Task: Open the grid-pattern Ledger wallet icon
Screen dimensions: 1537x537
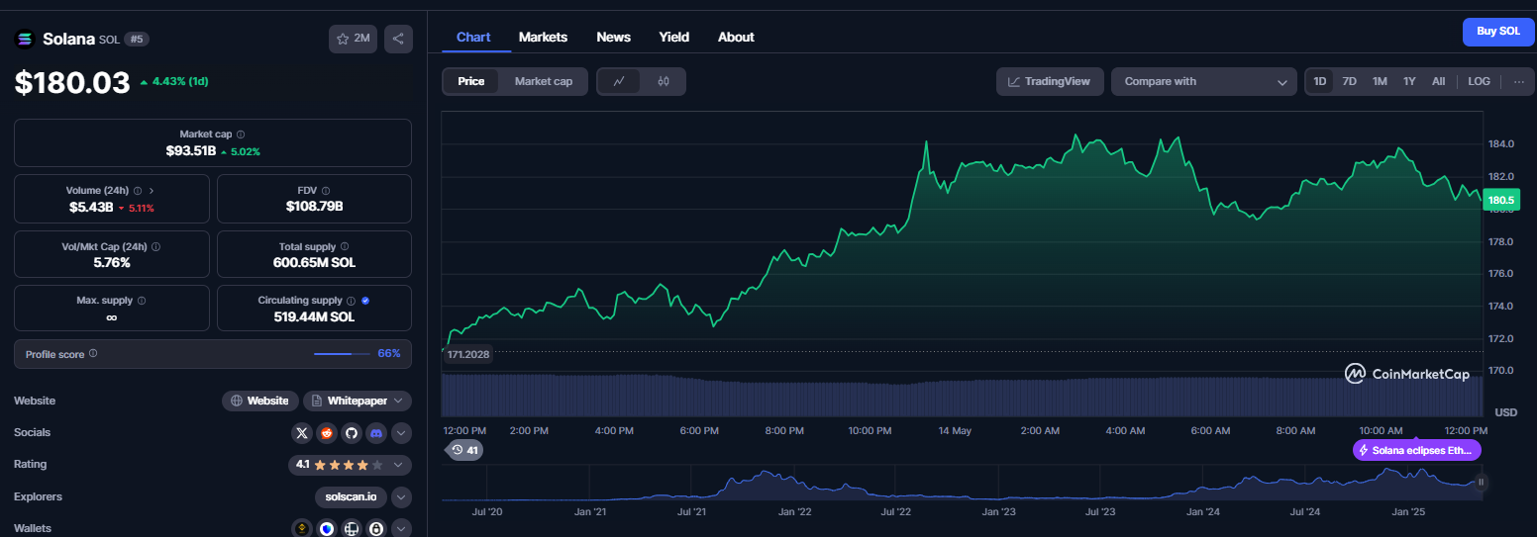Action: tap(352, 529)
